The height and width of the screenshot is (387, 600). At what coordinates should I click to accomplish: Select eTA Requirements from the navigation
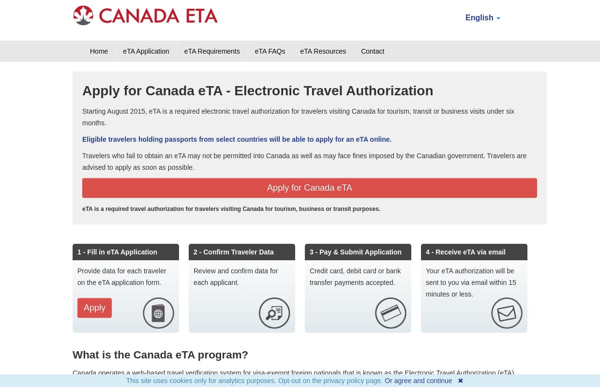coord(211,51)
